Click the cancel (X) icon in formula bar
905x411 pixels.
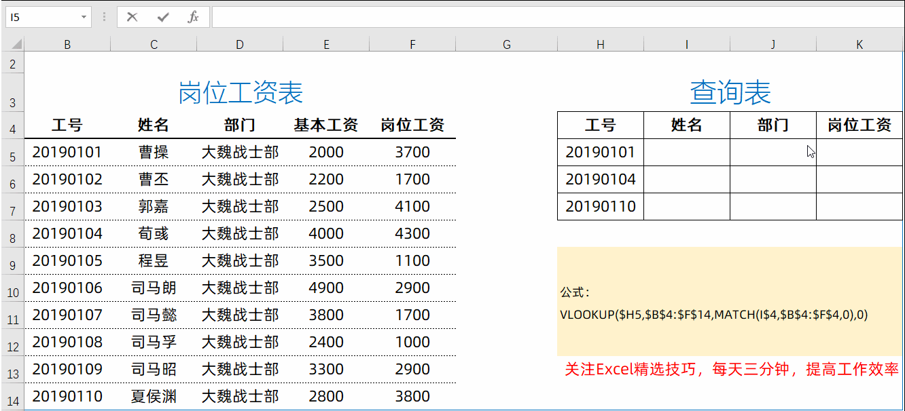pyautogui.click(x=132, y=17)
